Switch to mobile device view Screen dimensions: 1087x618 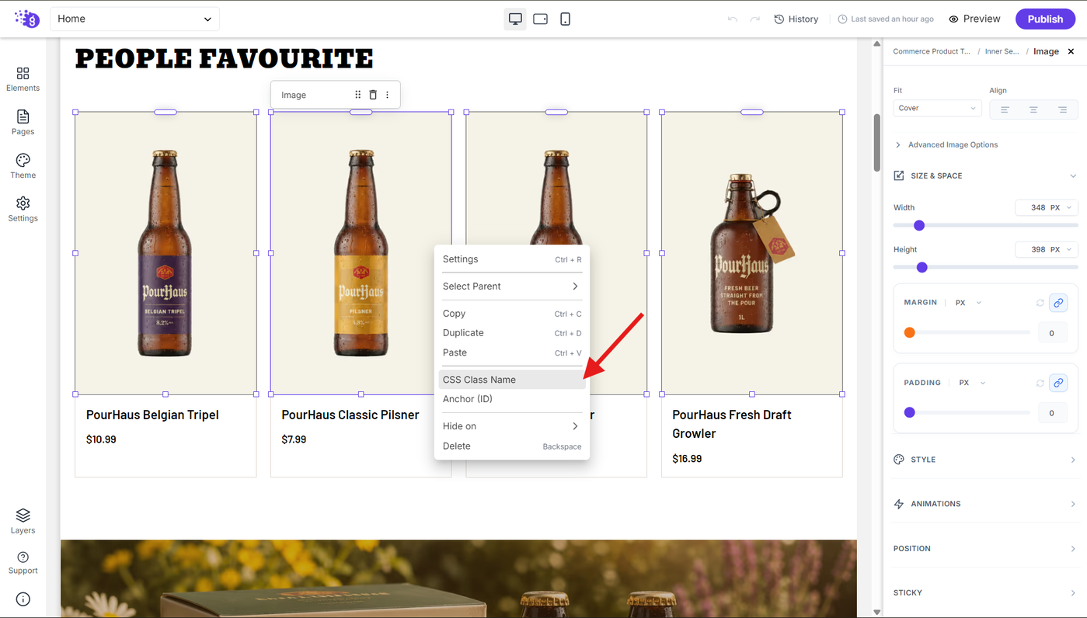pos(565,19)
